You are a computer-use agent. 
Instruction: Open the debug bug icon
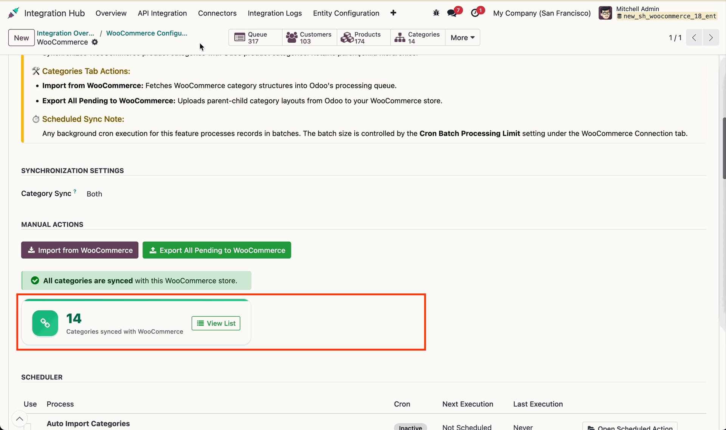coord(436,13)
